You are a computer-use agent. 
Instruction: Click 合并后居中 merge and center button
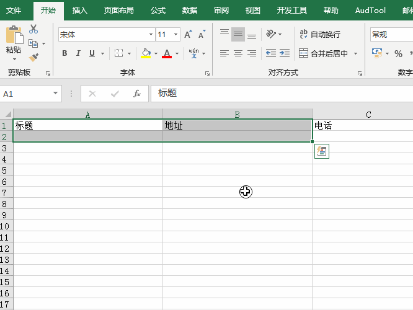click(x=324, y=53)
